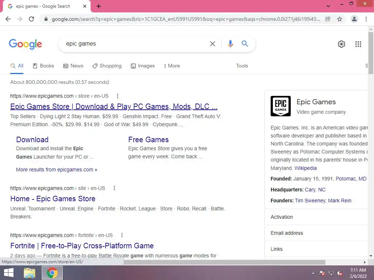Click the Epic Games logo thumbnail
374x280 pixels.
[x=280, y=106]
